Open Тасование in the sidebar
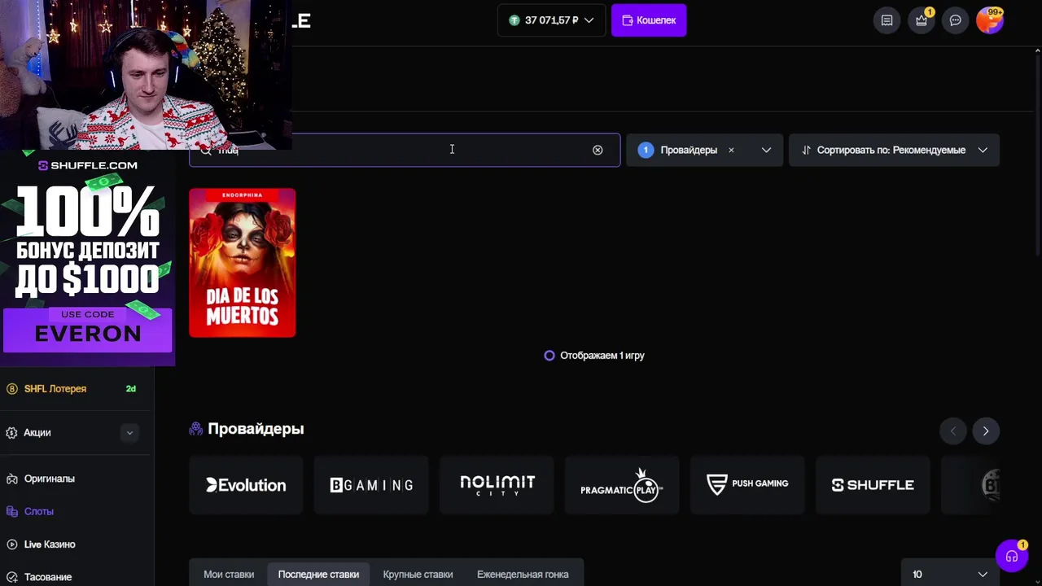This screenshot has height=586, width=1042. pos(48,577)
